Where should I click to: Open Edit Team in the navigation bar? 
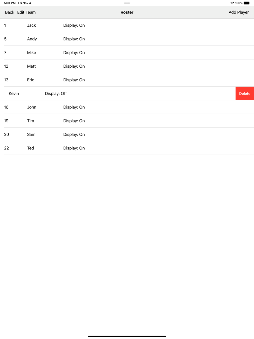click(26, 12)
